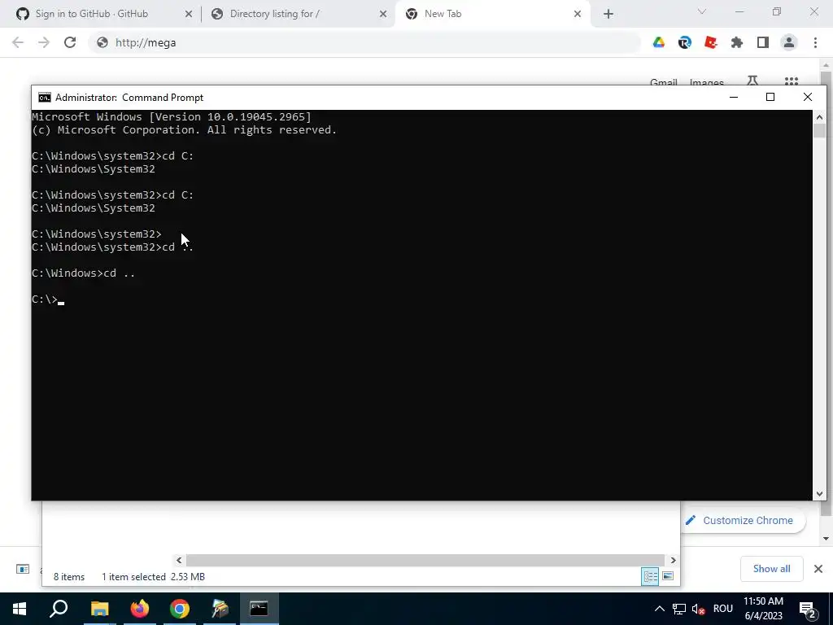Click the Explorer horizontal scrollbar thumb
Image resolution: width=833 pixels, height=625 pixels.
(425, 560)
